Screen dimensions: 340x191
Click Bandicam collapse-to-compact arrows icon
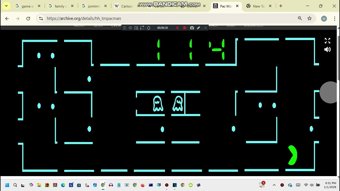click(130, 28)
